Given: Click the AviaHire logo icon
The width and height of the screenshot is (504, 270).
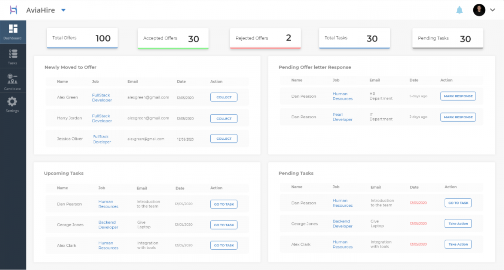Looking at the screenshot, I should (x=13, y=10).
